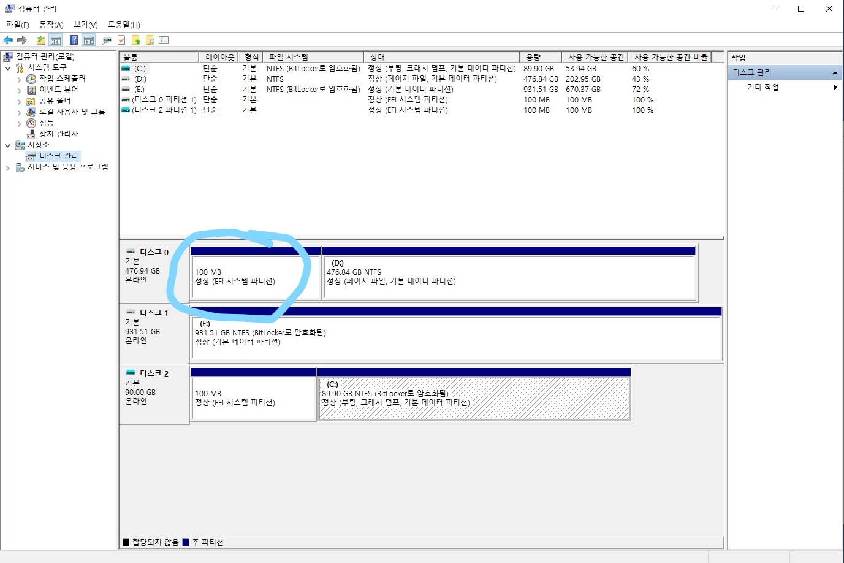
Task: Select the (C:) 89.90 GB hatched partition block
Action: (474, 394)
